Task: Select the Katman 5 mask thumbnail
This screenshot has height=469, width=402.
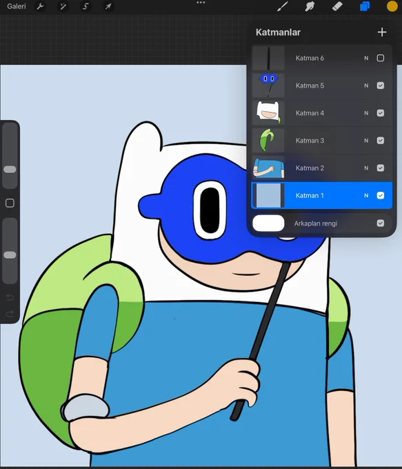Action: [x=268, y=86]
